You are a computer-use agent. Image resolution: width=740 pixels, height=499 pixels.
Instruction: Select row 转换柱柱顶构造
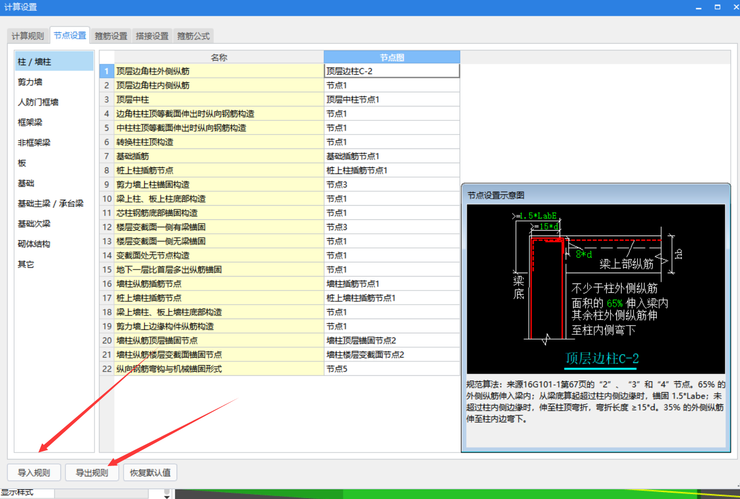click(x=219, y=142)
